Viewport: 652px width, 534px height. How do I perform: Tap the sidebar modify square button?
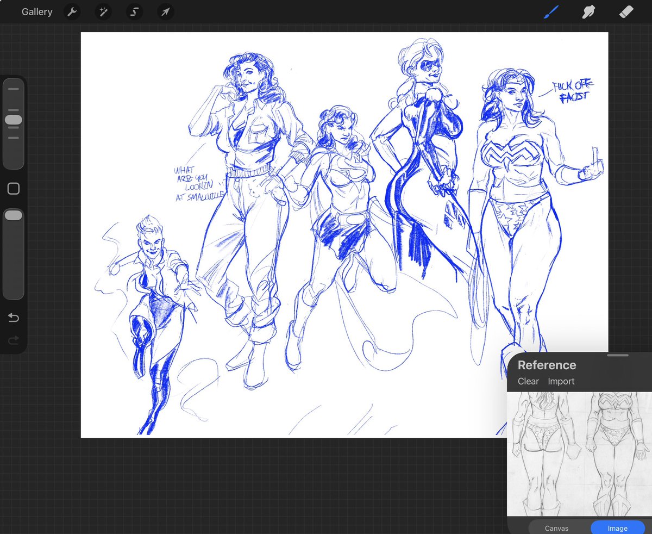click(x=14, y=189)
